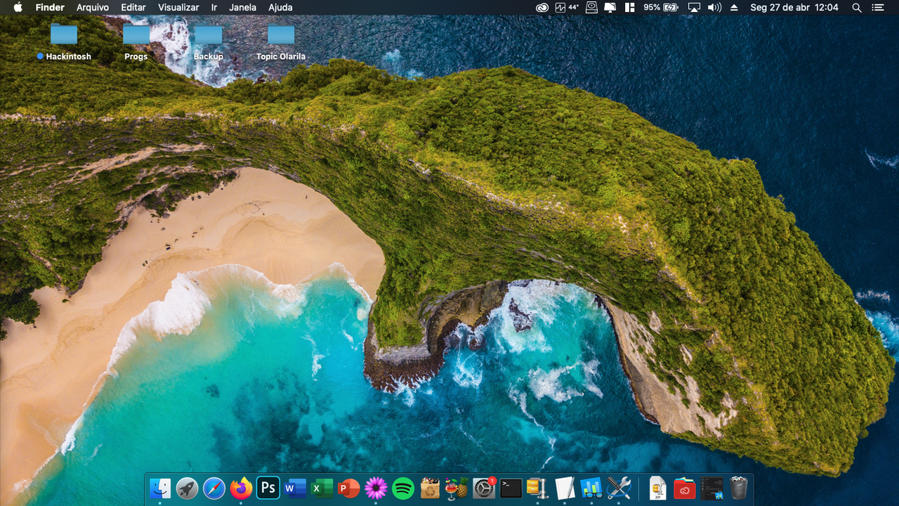Screen dimensions: 899x506
Task: Open the dark window stack in dock
Action: point(711,488)
